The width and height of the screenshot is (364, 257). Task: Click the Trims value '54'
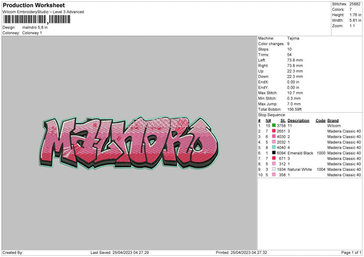click(x=289, y=55)
